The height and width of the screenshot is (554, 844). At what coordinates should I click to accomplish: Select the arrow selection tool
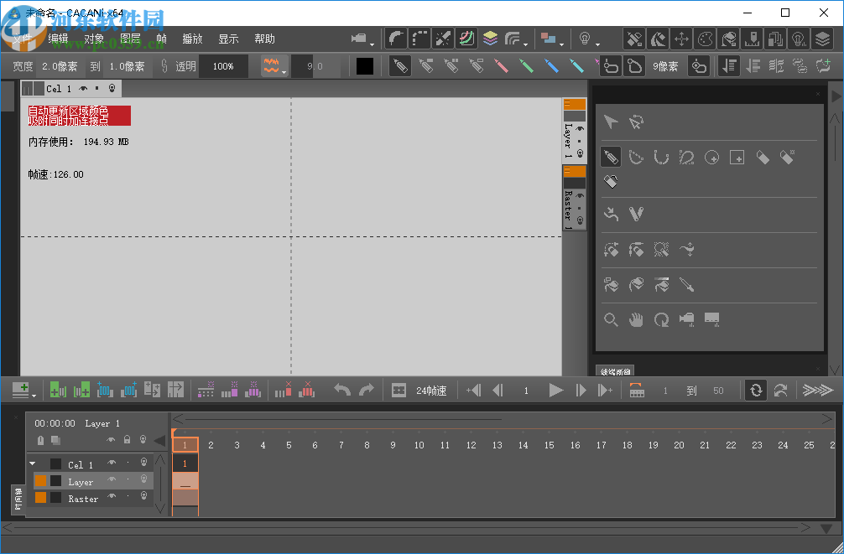tap(611, 122)
